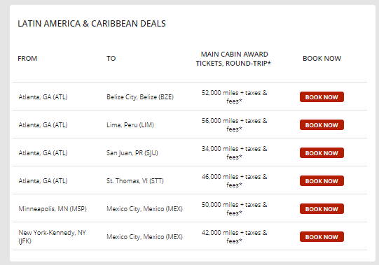Book the Atlanta to San Juan award ticket

pos(322,153)
